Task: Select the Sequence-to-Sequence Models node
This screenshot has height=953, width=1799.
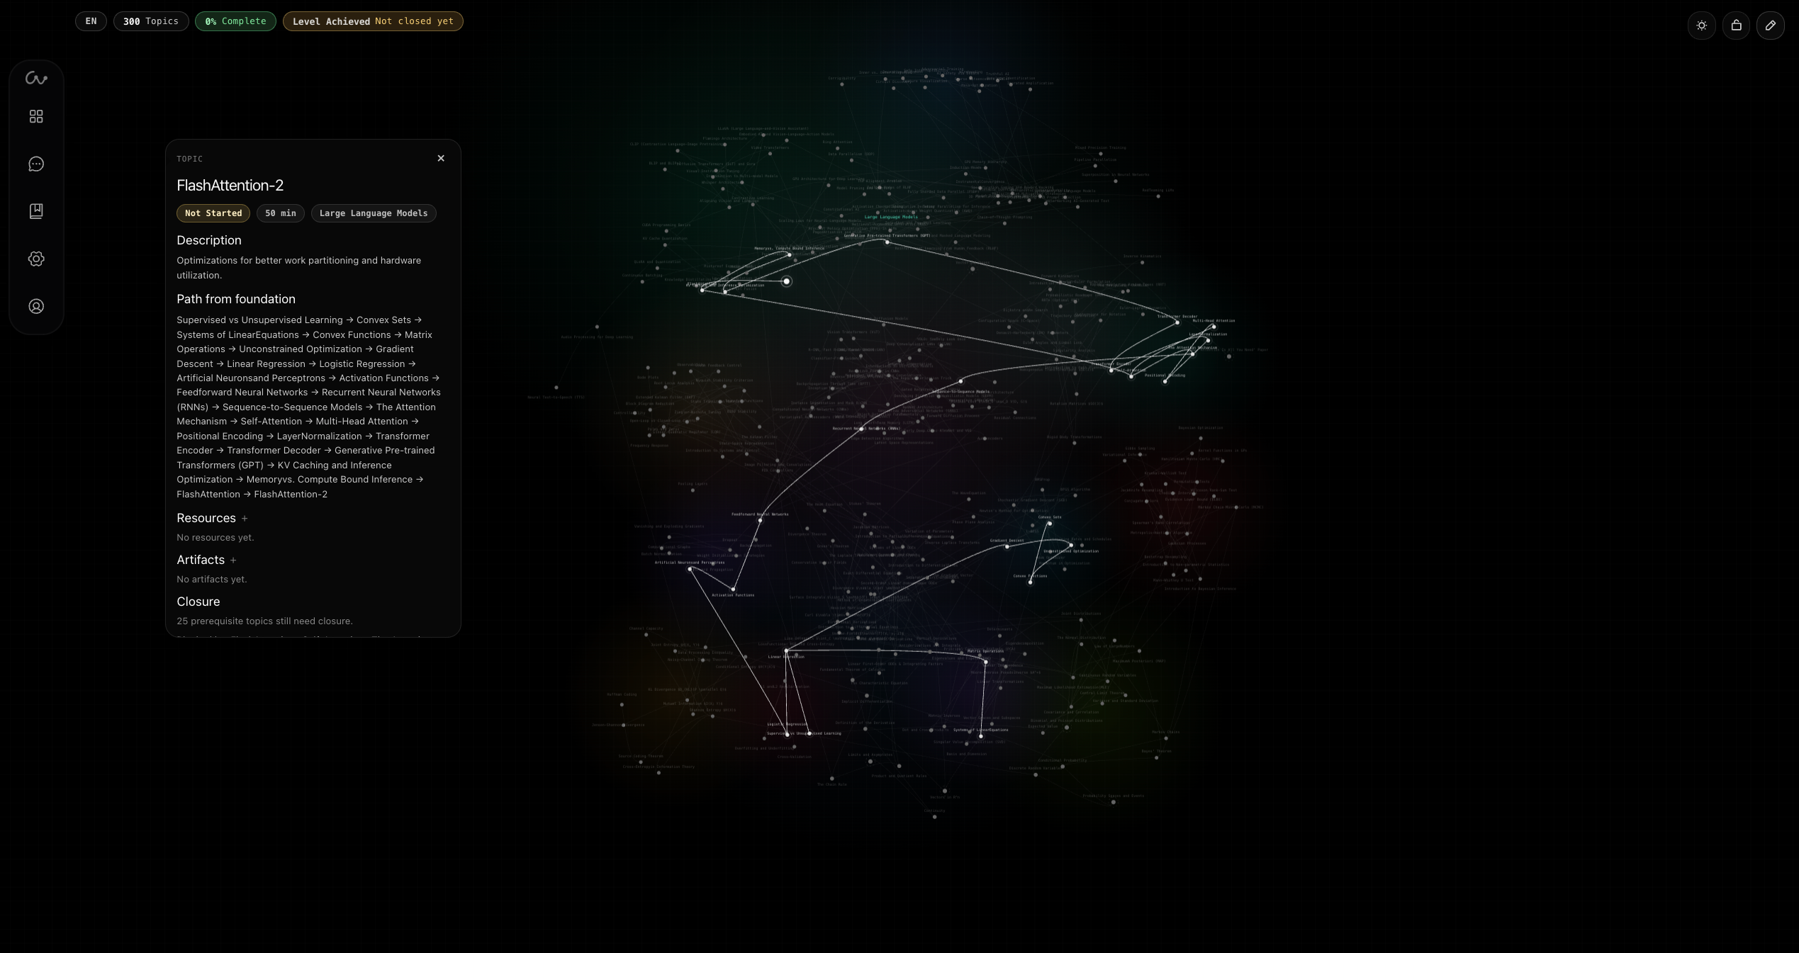Action: pos(961,381)
